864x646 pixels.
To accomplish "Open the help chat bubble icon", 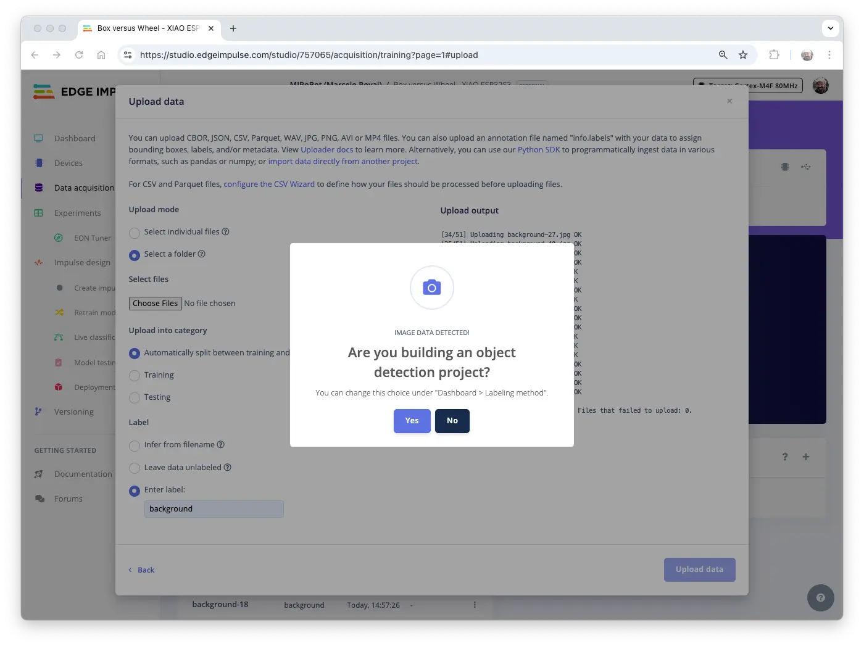I will pyautogui.click(x=820, y=597).
